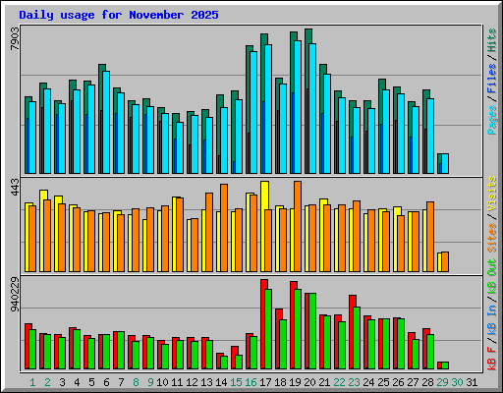The height and width of the screenshot is (393, 503).
Task: Click the green kB bar for day 14
Action: (224, 363)
